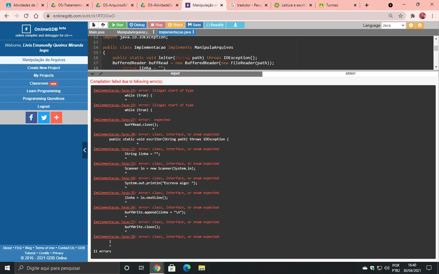Open the FAQ footer link
The image size is (439, 274).
point(18,248)
